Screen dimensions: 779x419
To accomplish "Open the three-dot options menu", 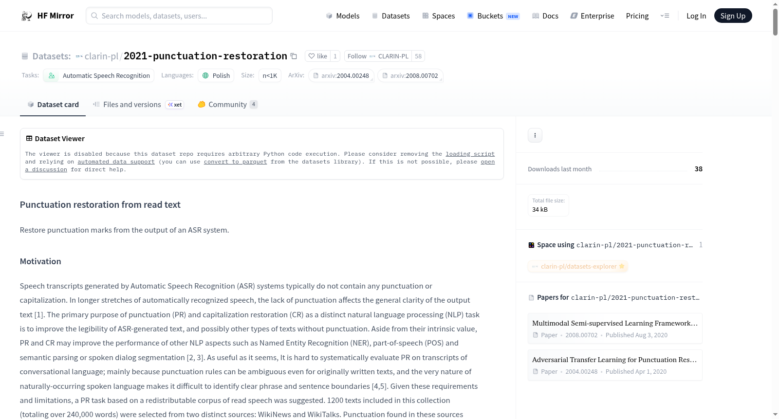I will pyautogui.click(x=535, y=135).
